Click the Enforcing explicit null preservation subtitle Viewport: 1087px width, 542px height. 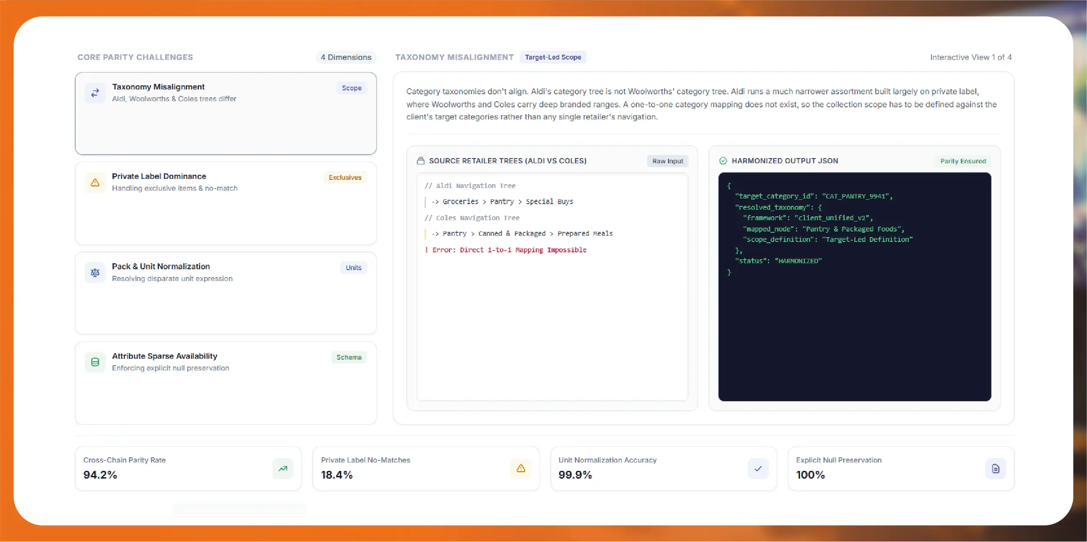(170, 368)
